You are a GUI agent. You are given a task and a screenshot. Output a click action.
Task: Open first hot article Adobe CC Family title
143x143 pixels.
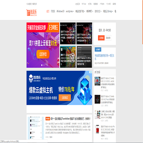[108, 83]
